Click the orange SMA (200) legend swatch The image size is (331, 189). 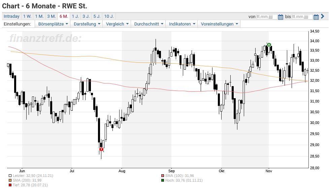pos(10,180)
